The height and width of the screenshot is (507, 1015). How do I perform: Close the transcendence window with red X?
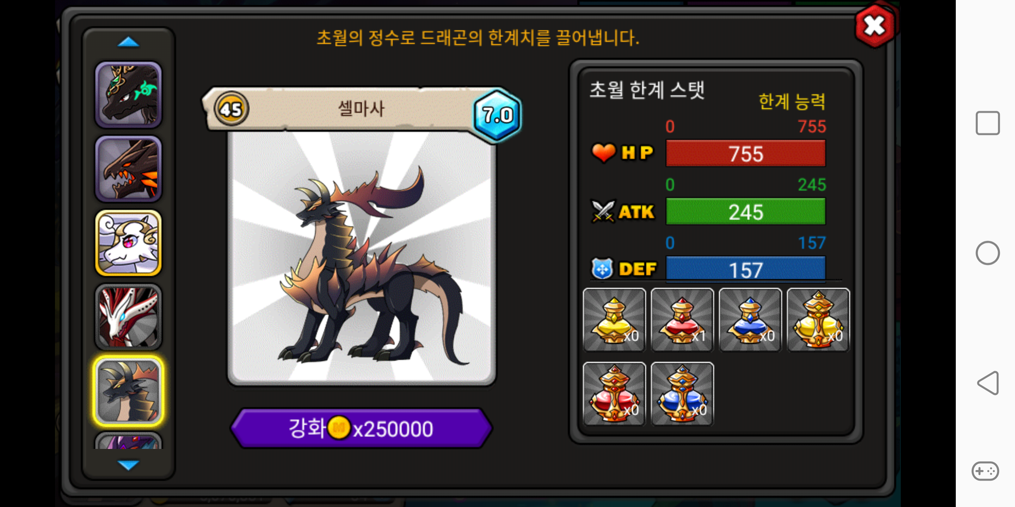coord(875,26)
